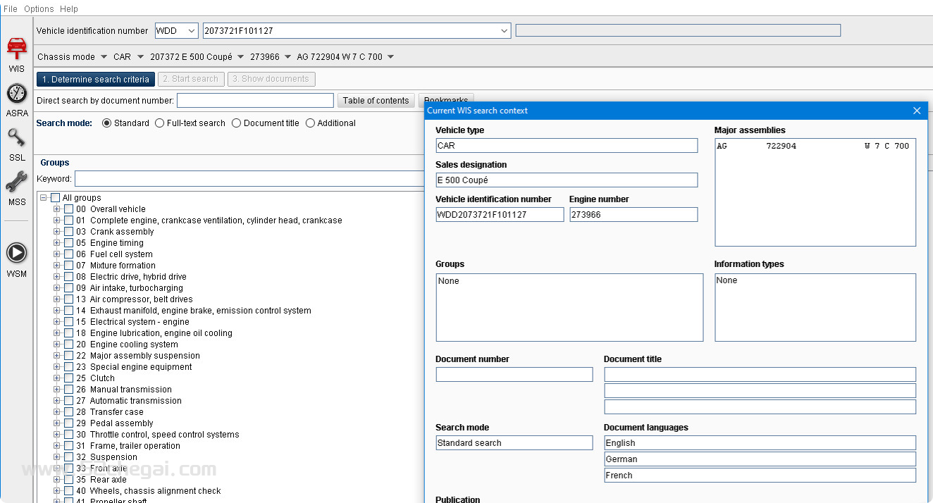Click the Groups Keyword input field
The height and width of the screenshot is (503, 933).
tap(249, 179)
